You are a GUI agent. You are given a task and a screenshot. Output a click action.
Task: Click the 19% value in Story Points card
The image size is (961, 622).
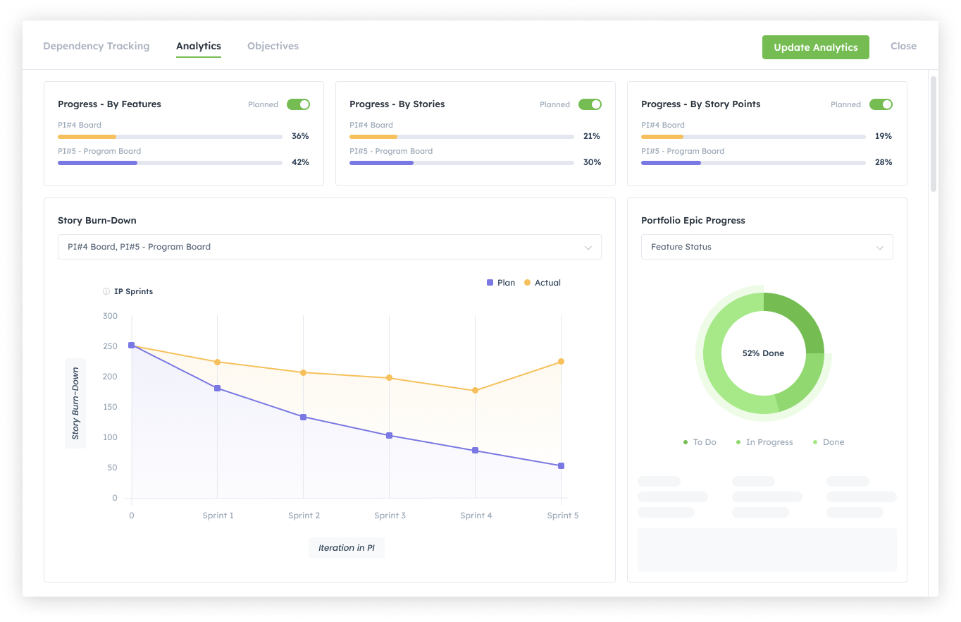coord(883,136)
